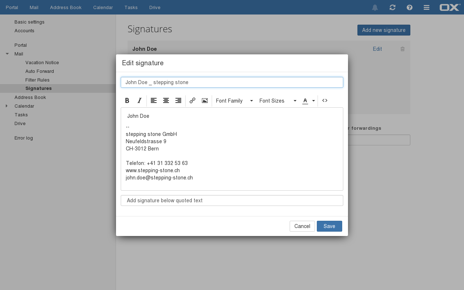Insert a hyperlink into the signature
464x290 pixels.
(192, 101)
